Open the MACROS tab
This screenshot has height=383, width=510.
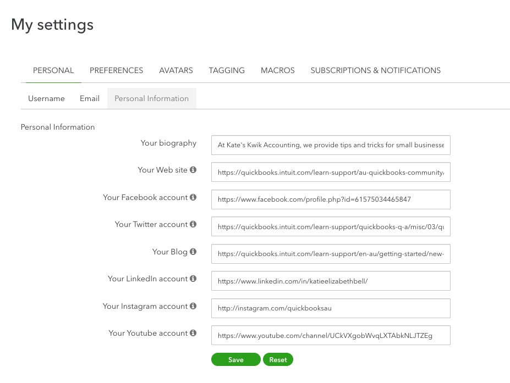point(278,70)
